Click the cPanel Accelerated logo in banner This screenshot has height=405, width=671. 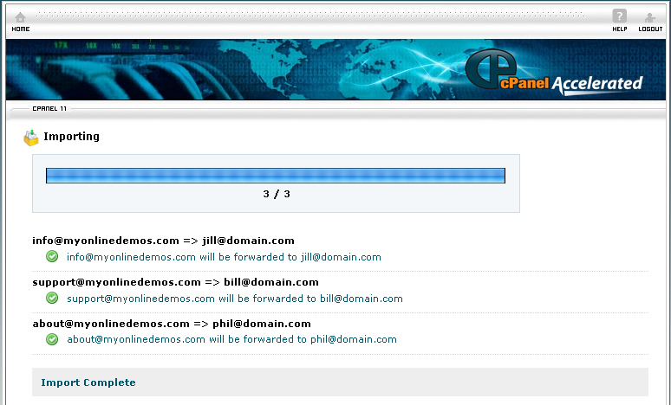click(554, 72)
